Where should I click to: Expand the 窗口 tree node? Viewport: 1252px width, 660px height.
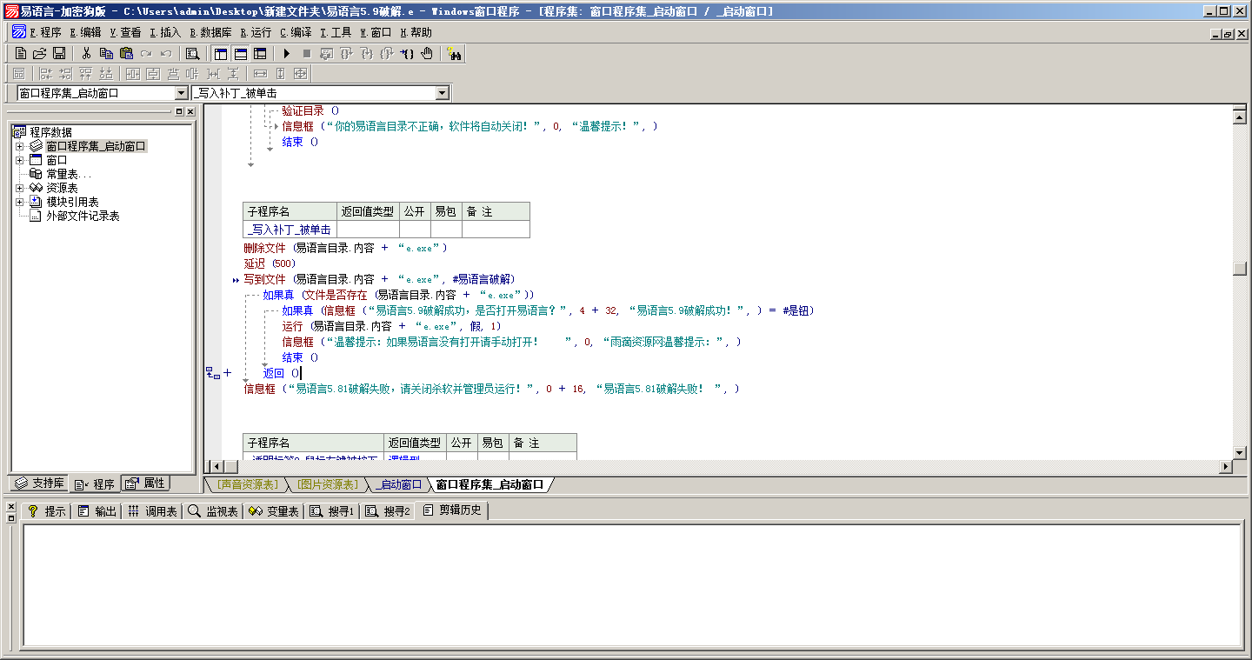point(19,160)
